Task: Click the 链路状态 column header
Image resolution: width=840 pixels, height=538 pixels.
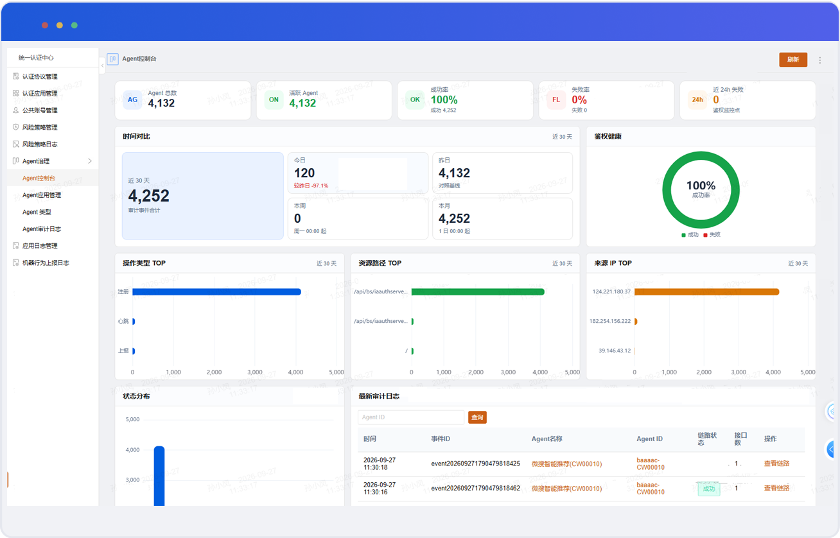Action: 707,439
